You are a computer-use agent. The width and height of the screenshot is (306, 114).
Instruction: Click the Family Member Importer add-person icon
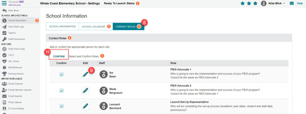[x=4, y=90]
